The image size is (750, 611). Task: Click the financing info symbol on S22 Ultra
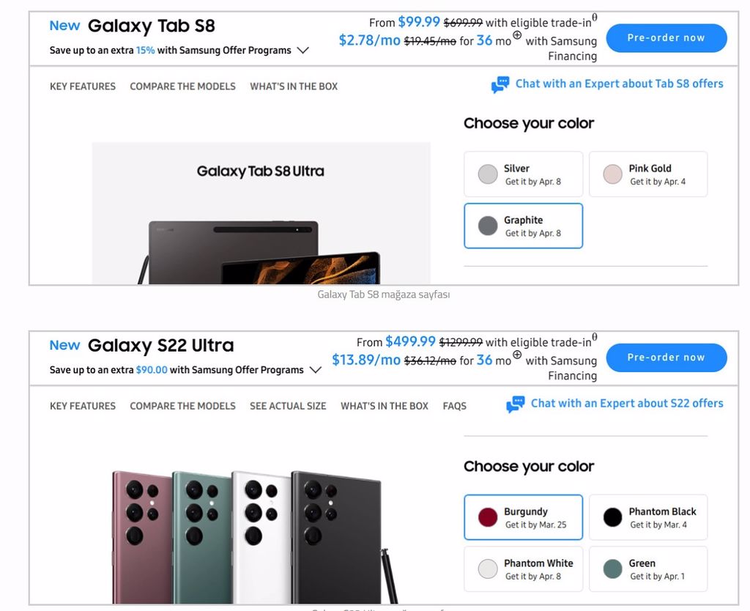click(x=517, y=355)
